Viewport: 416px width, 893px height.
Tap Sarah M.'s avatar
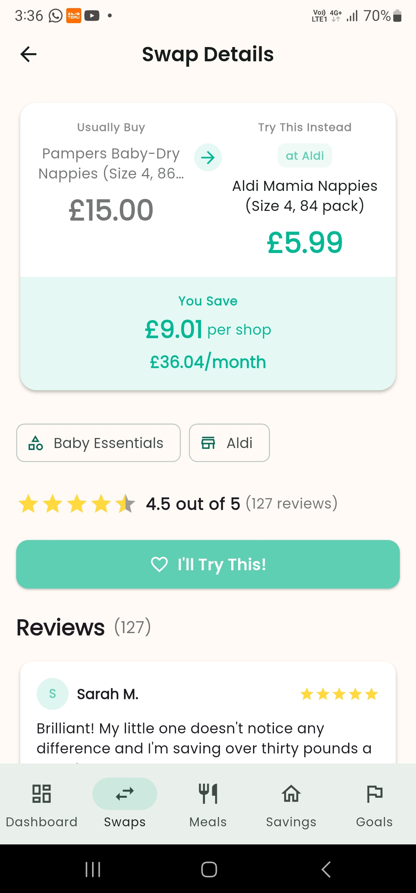click(x=52, y=694)
